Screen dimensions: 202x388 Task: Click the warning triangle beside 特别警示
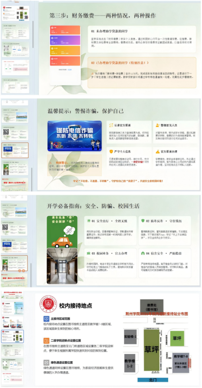point(50,162)
